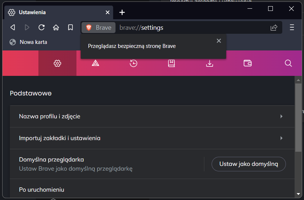Maximize the Brave window
This screenshot has width=304, height=200.
tap(270, 9)
